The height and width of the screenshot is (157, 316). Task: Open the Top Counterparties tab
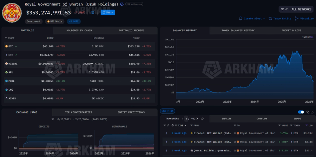[x=78, y=112]
